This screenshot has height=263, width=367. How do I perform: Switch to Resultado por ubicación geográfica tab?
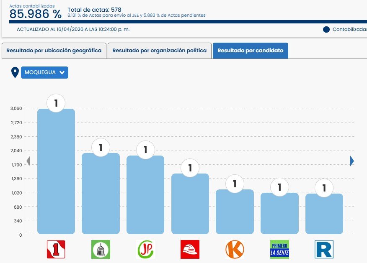point(54,51)
